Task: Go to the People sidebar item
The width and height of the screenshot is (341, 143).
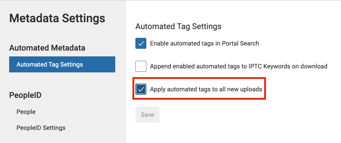Action: click(x=26, y=112)
